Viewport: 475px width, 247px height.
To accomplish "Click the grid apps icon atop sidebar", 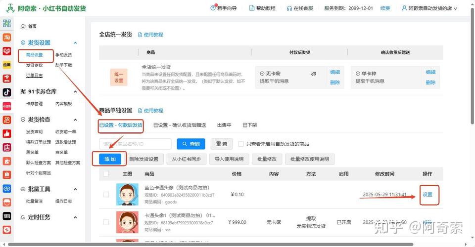I will (x=7, y=23).
